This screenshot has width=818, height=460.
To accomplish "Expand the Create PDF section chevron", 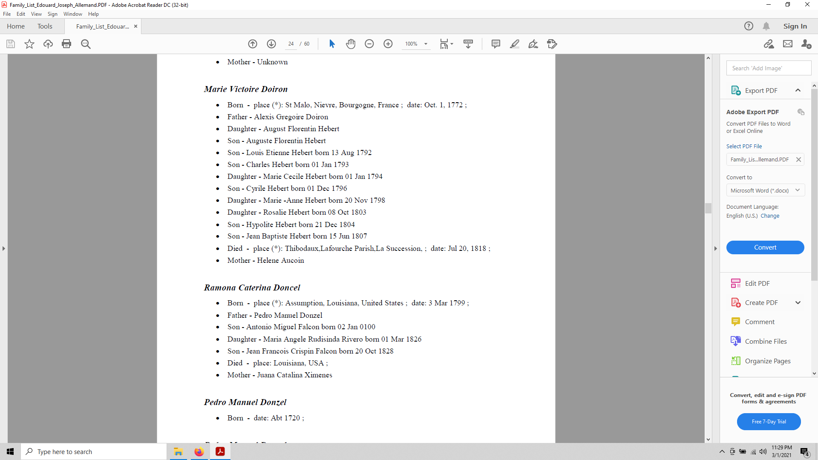I will [798, 303].
